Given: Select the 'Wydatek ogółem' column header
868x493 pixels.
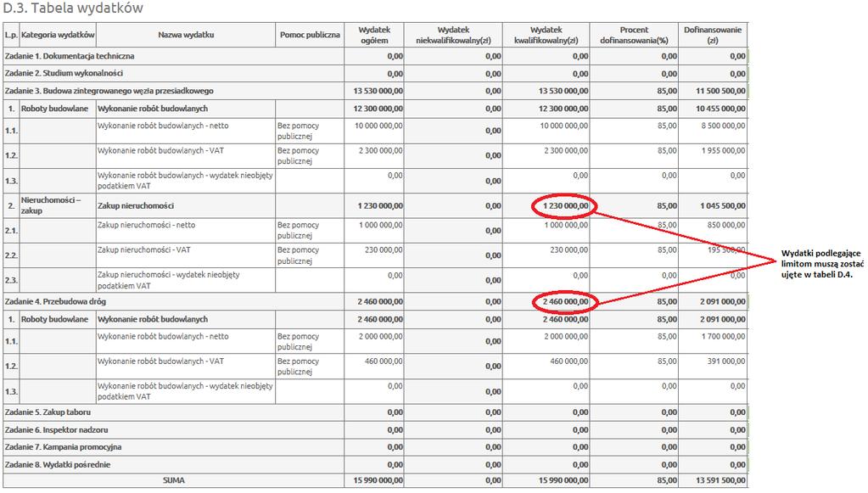Looking at the screenshot, I should pyautogui.click(x=374, y=35).
